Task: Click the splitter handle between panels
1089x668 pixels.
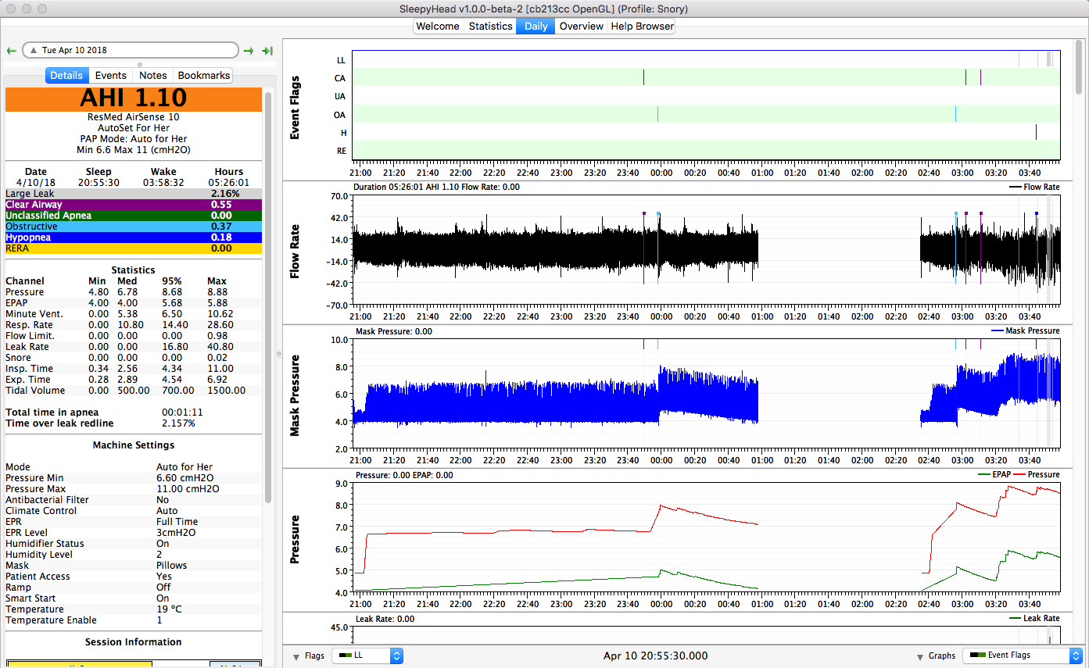Action: (278, 354)
